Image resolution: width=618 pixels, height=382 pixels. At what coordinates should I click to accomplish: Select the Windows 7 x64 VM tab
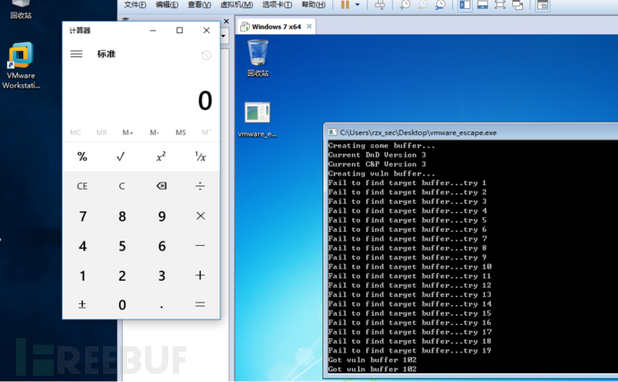tap(277, 26)
